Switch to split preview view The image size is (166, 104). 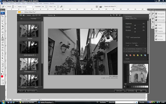pos(36,15)
